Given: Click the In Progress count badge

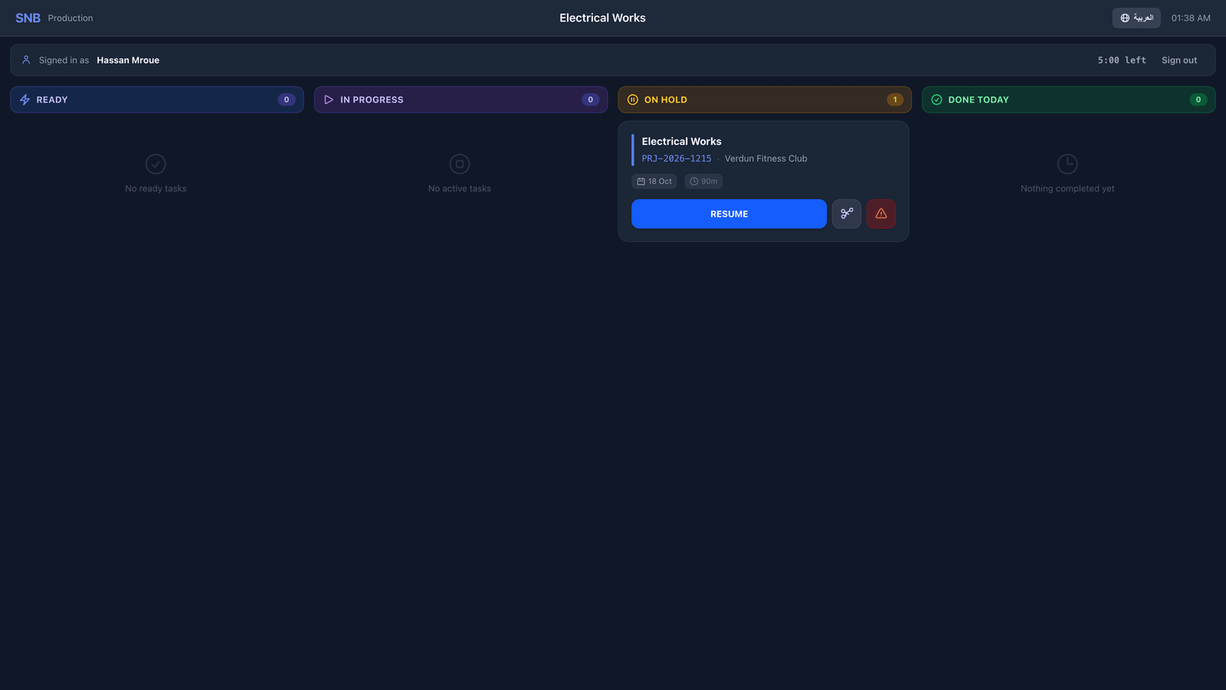Looking at the screenshot, I should [590, 100].
